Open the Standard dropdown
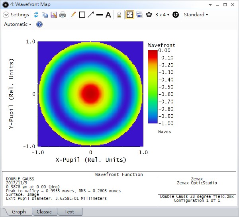The width and height of the screenshot is (239, 217). pyautogui.click(x=196, y=15)
